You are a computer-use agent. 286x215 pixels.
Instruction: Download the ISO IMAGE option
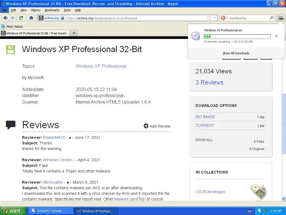click(205, 117)
